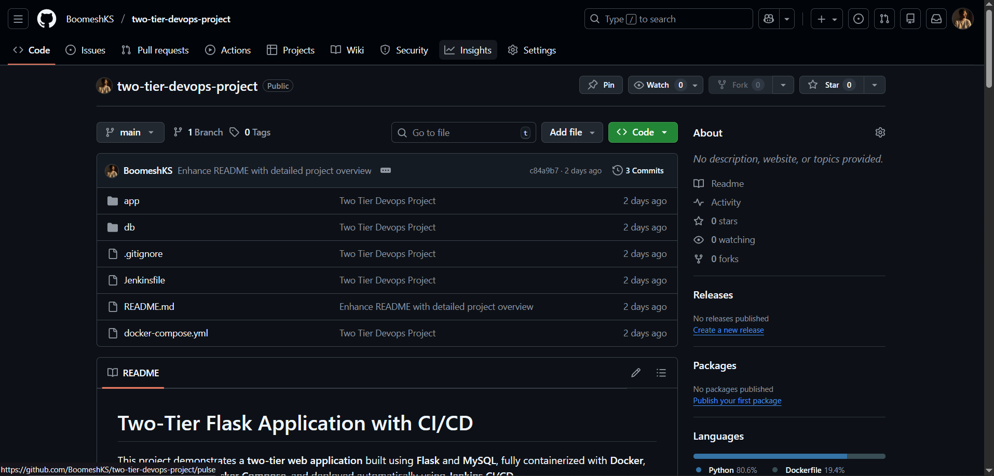Open the Actions tab
Viewport: 994px width, 476px height.
click(228, 50)
